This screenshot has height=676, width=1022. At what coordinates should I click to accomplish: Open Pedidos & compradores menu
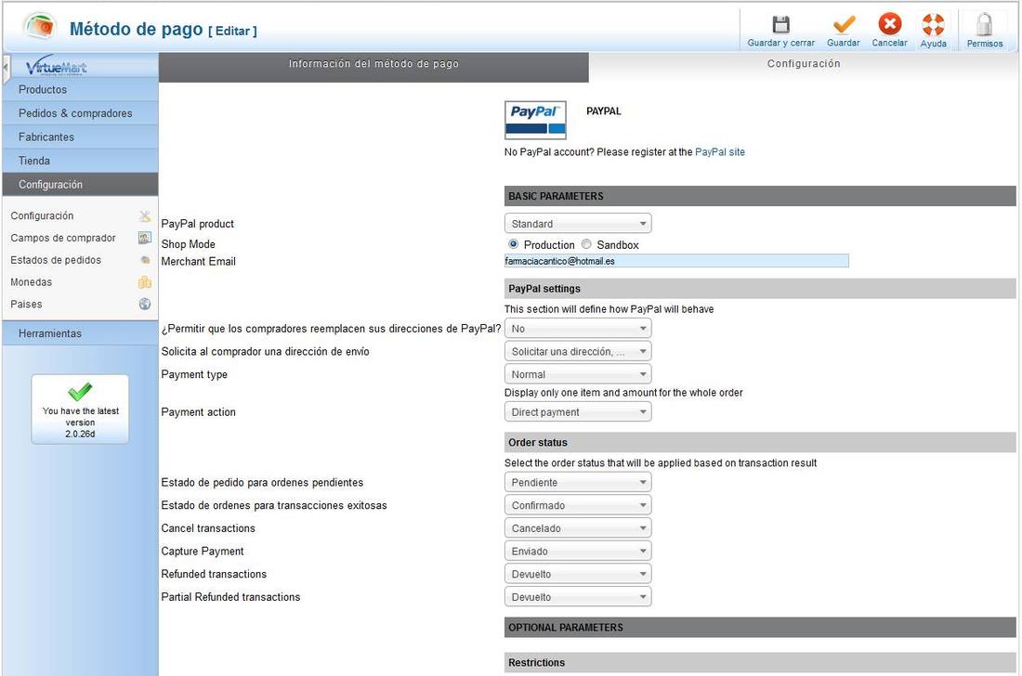(x=80, y=113)
